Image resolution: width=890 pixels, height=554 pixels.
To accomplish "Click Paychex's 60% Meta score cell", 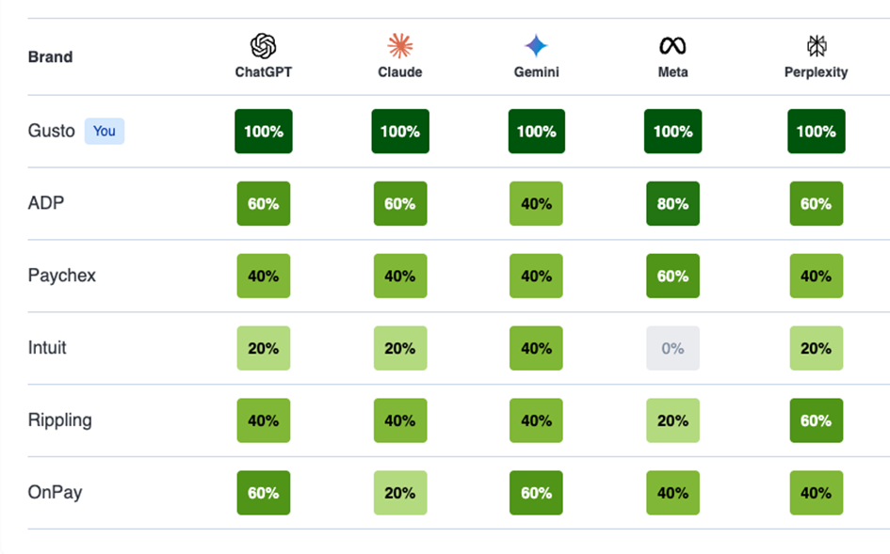I will point(672,276).
